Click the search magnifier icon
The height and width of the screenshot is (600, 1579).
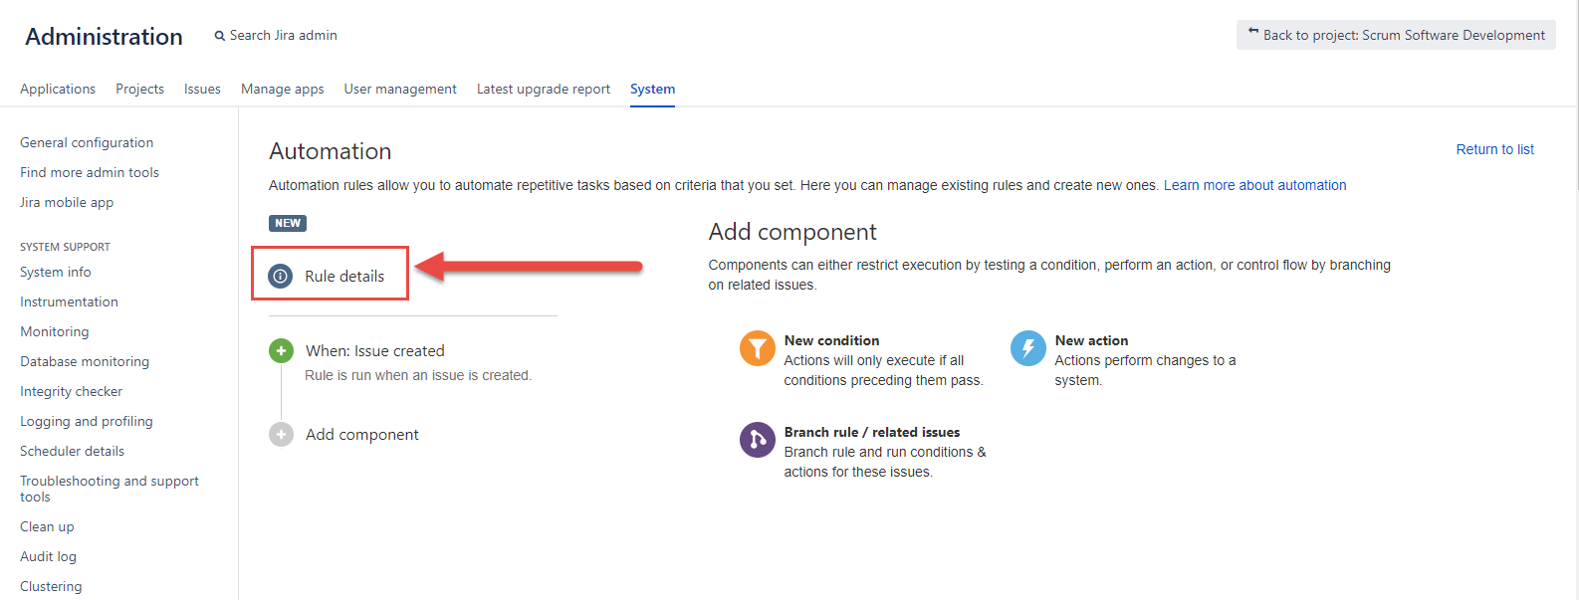[x=220, y=36]
